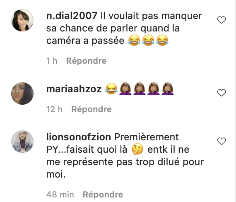Click the 48 min timestamp
The height and width of the screenshot is (202, 236).
click(x=60, y=195)
